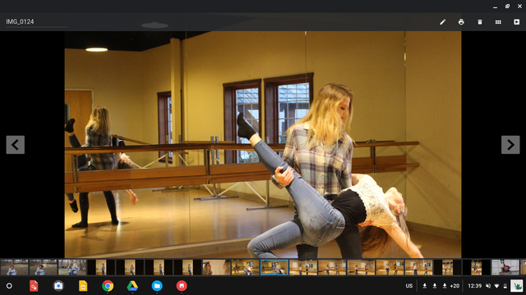Open the 12:39 clock status area
Viewport: 526px width, 295px height.
click(475, 286)
